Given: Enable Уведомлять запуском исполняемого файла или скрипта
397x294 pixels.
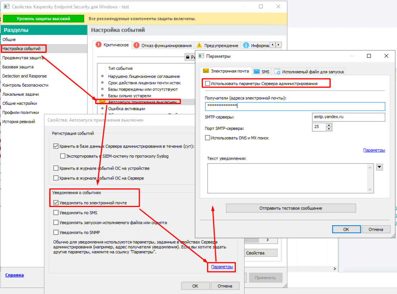Looking at the screenshot, I should click(x=56, y=222).
